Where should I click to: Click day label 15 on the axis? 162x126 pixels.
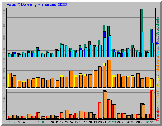pos(76,122)
